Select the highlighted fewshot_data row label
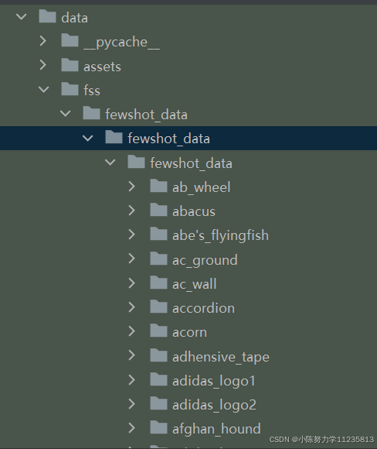 point(169,139)
